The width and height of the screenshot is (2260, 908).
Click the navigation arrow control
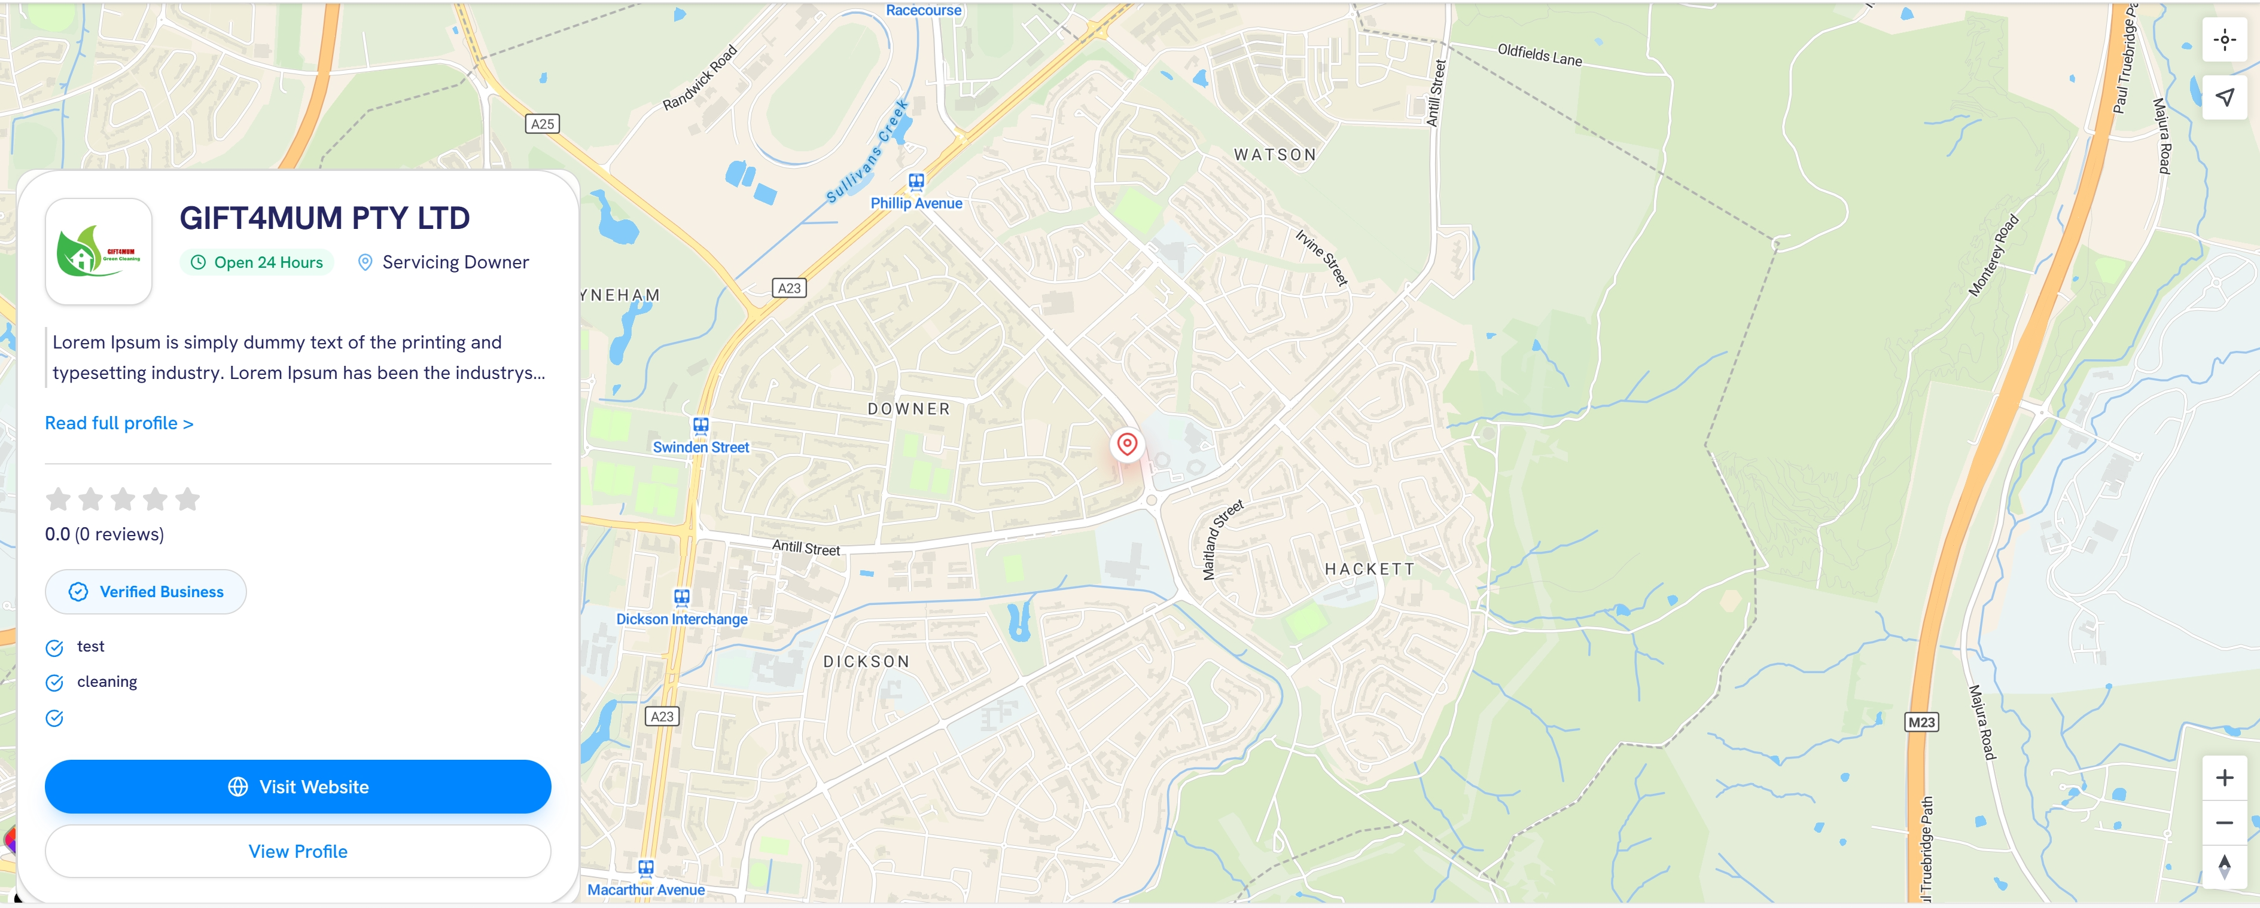(x=2224, y=97)
